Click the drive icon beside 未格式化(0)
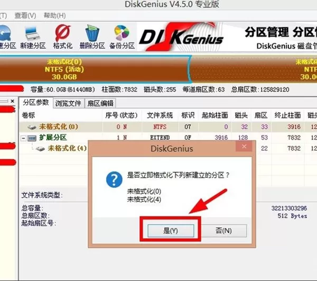The height and width of the screenshot is (281, 317). coord(32,127)
